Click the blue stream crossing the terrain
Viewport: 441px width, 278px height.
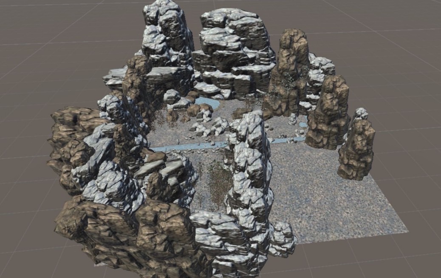pyautogui.click(x=187, y=147)
